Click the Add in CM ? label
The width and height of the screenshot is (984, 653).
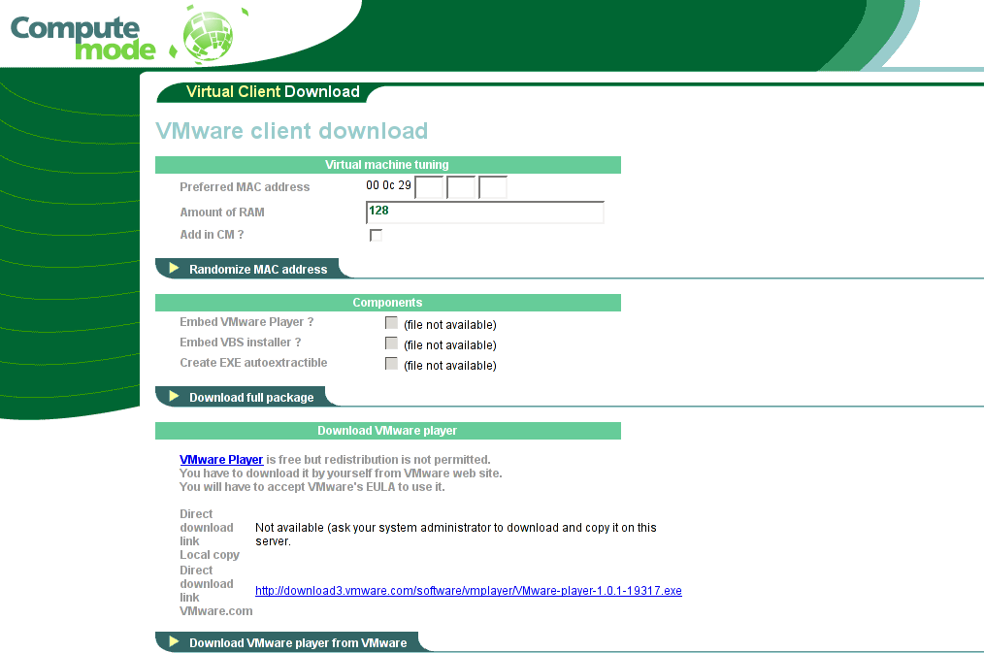click(212, 235)
